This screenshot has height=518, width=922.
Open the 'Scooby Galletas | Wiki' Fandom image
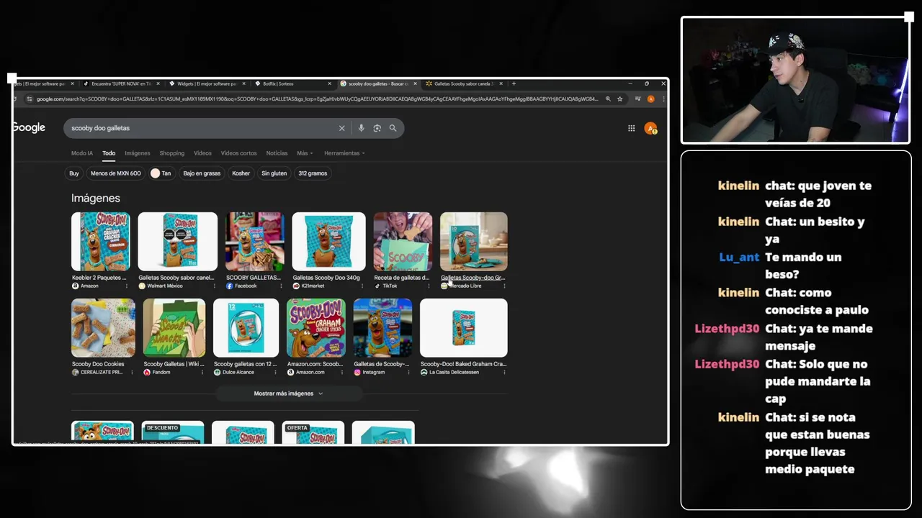tap(174, 328)
